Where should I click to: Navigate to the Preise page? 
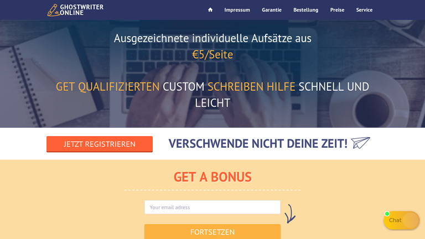click(x=337, y=10)
